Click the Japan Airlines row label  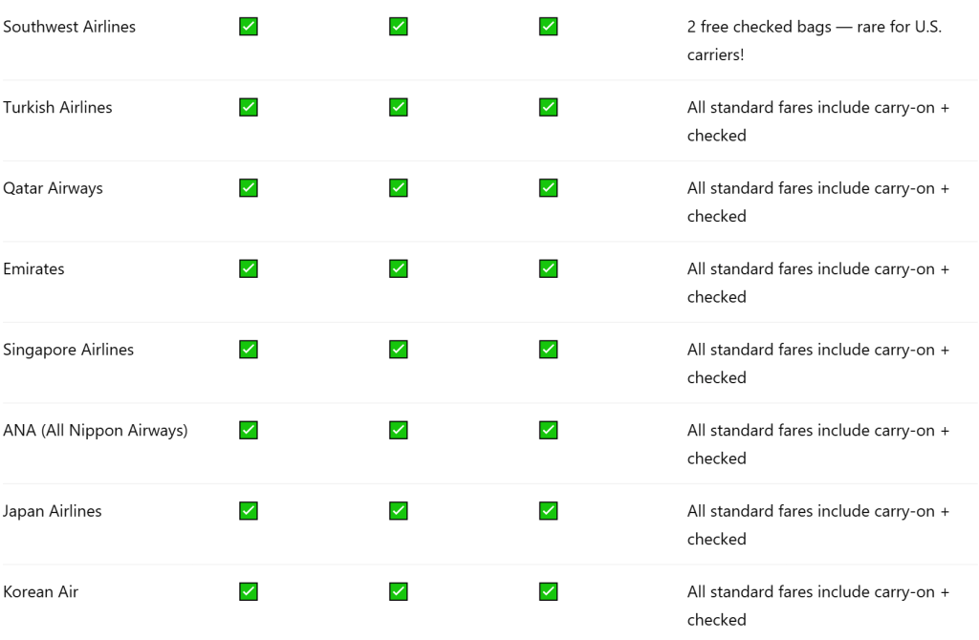click(52, 511)
